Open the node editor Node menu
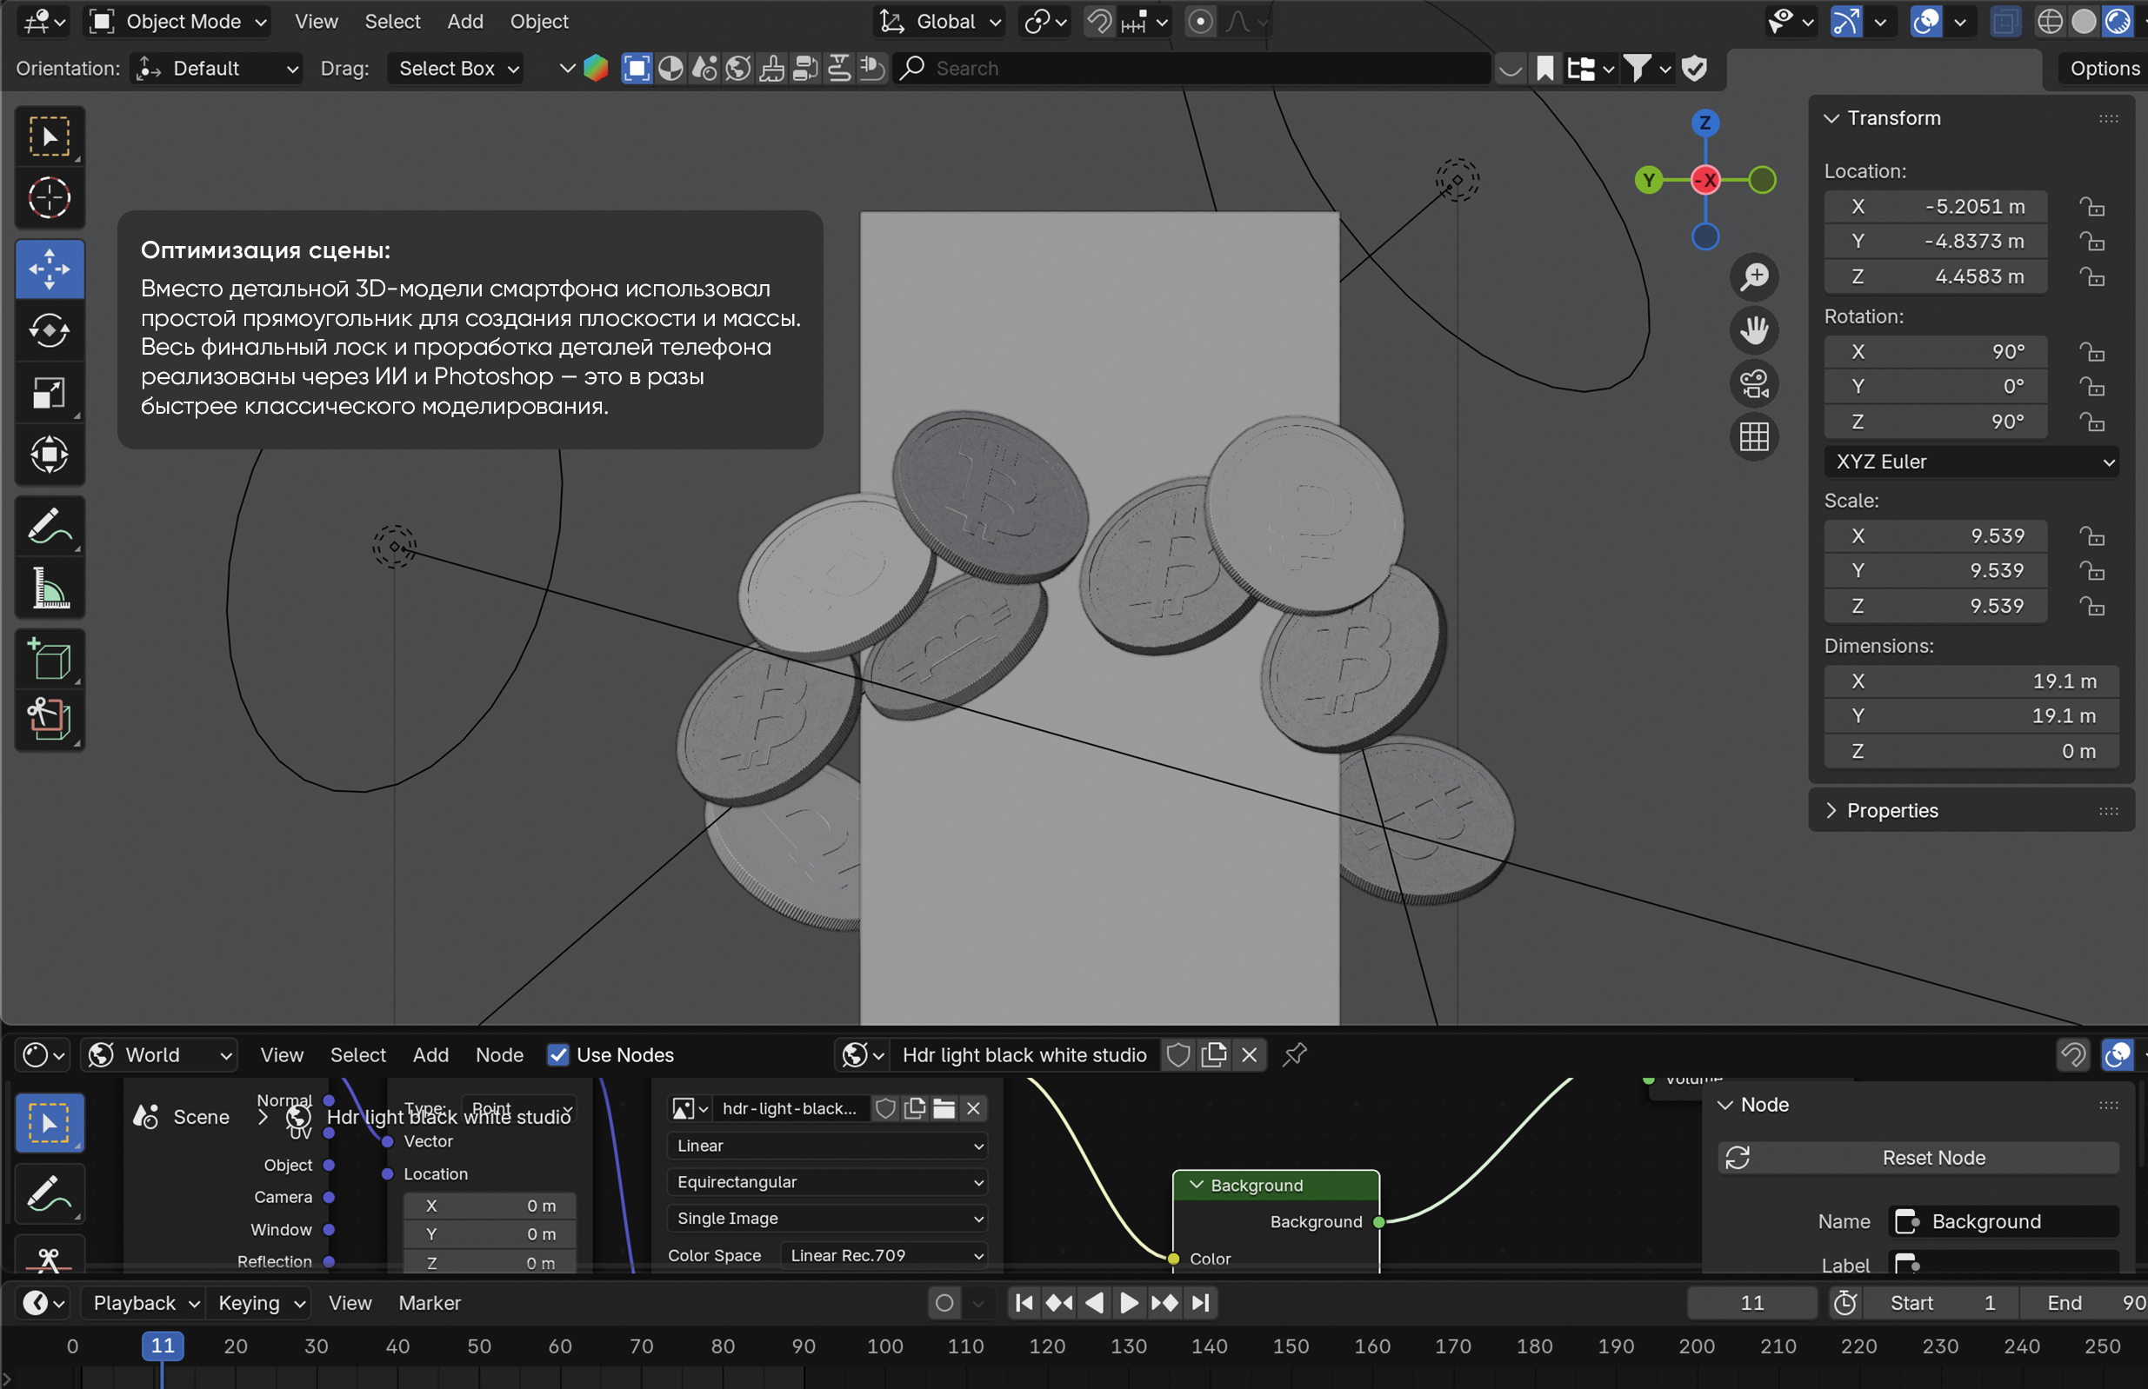Screen dimensions: 2148x1389 pyautogui.click(x=499, y=1054)
